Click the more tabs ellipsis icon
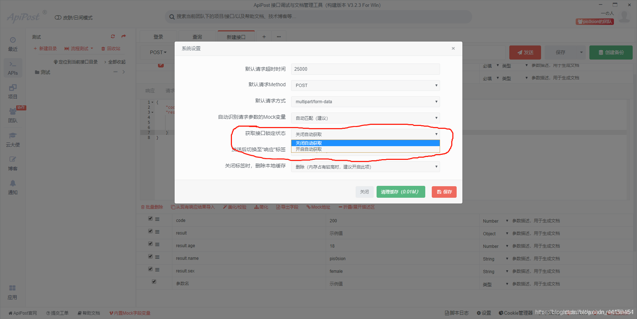The width and height of the screenshot is (637, 319). click(x=279, y=37)
